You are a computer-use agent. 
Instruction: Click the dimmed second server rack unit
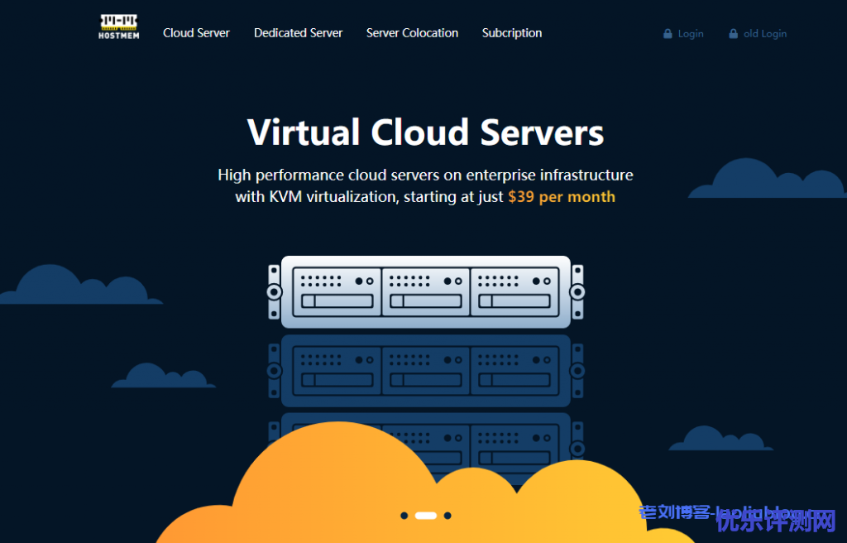pyautogui.click(x=425, y=371)
